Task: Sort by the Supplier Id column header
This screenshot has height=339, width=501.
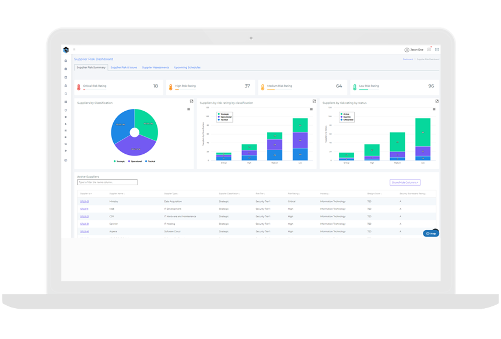Action: [x=86, y=194]
